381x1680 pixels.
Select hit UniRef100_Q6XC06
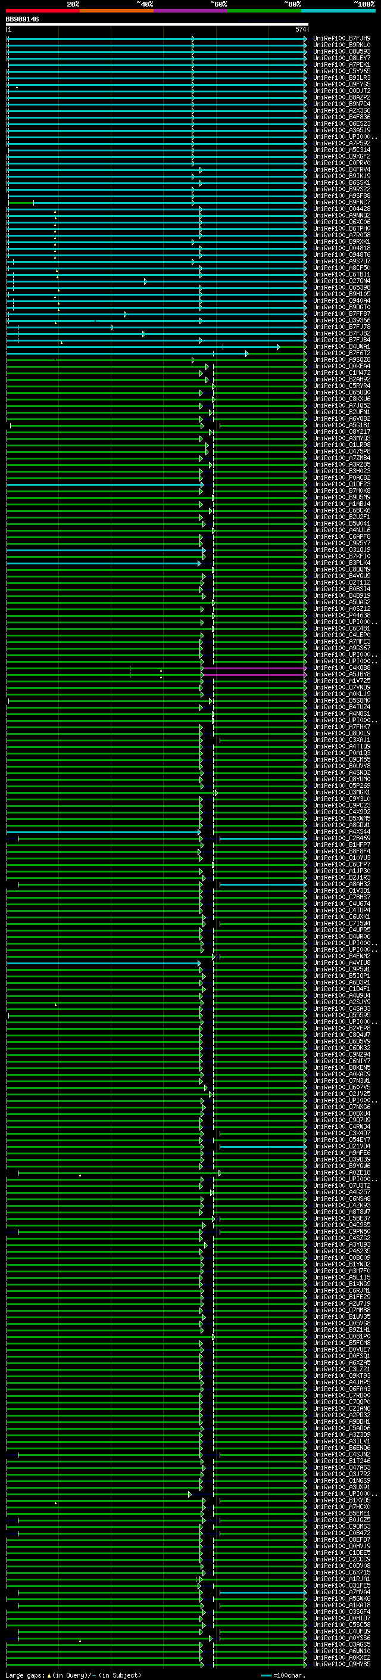[x=342, y=222]
